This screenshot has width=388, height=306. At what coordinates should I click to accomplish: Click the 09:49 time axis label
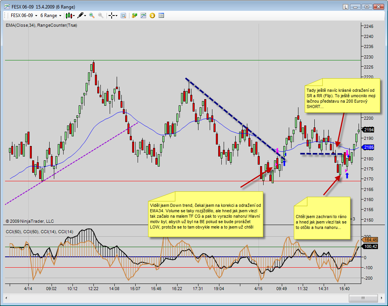click(281, 289)
